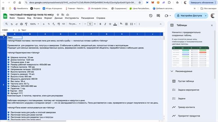Increase font size with plus
Viewport: 218px width, 122px height.
click(95, 24)
